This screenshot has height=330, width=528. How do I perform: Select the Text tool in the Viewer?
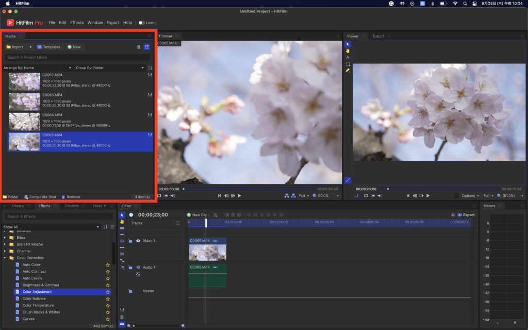(348, 57)
